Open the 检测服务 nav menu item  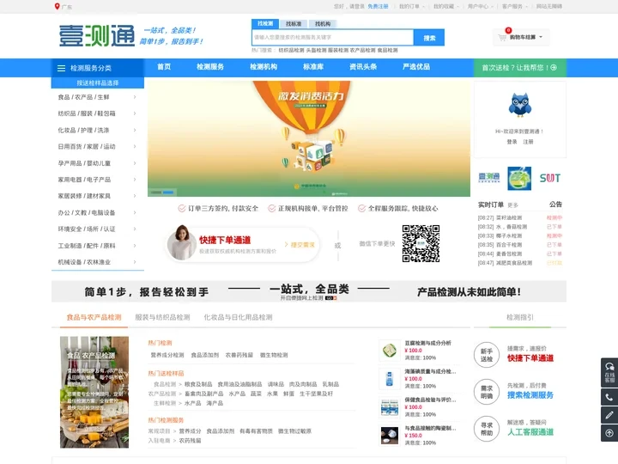(x=210, y=67)
